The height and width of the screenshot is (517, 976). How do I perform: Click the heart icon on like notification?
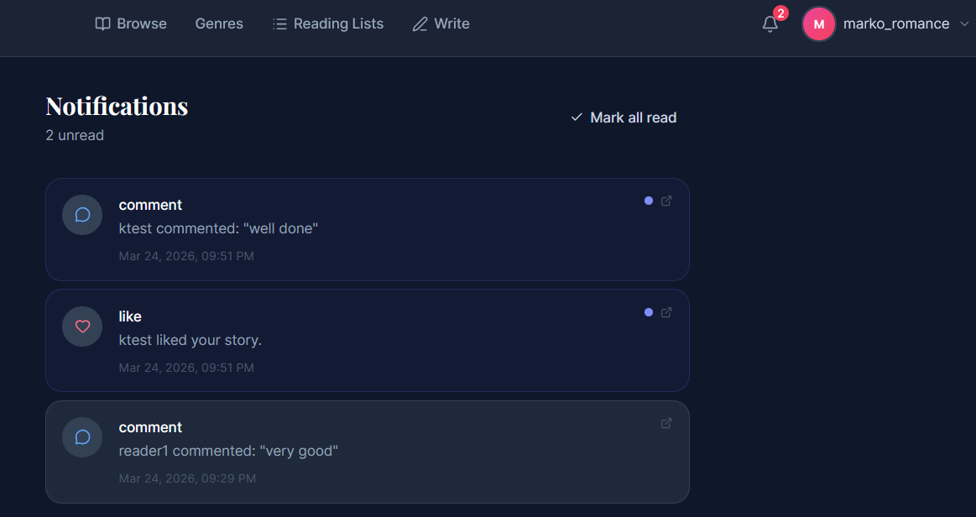(x=82, y=326)
